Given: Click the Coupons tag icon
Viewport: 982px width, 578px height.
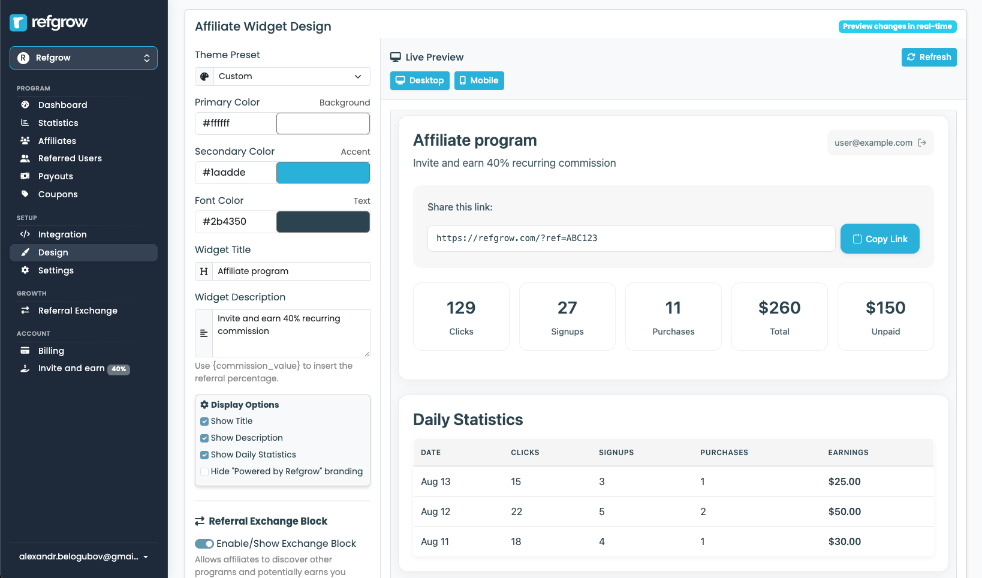Looking at the screenshot, I should click(x=25, y=194).
